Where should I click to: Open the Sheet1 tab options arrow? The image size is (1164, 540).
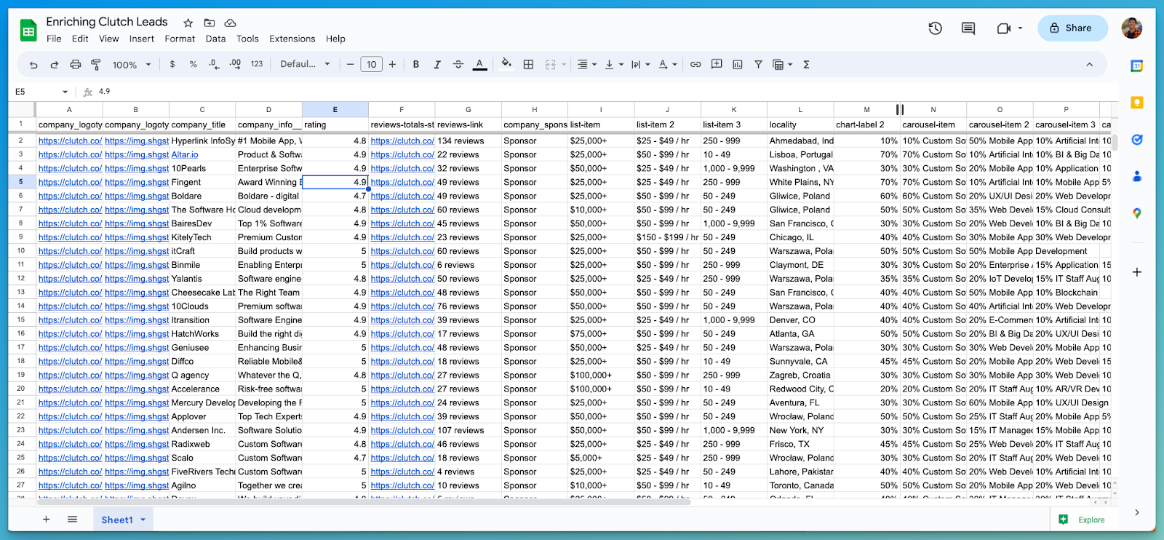(x=143, y=520)
